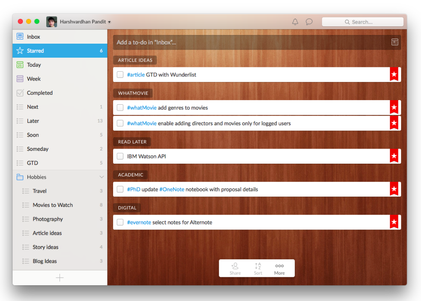Screen dimensions: 421x301
Task: Unstar the GTD with Wunderlist task
Action: pyautogui.click(x=394, y=74)
